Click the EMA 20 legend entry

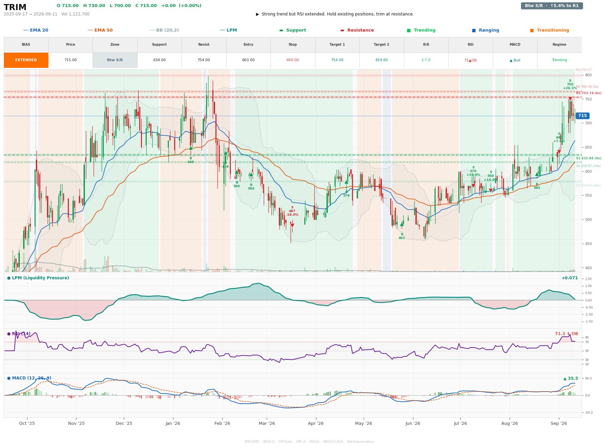pos(36,30)
